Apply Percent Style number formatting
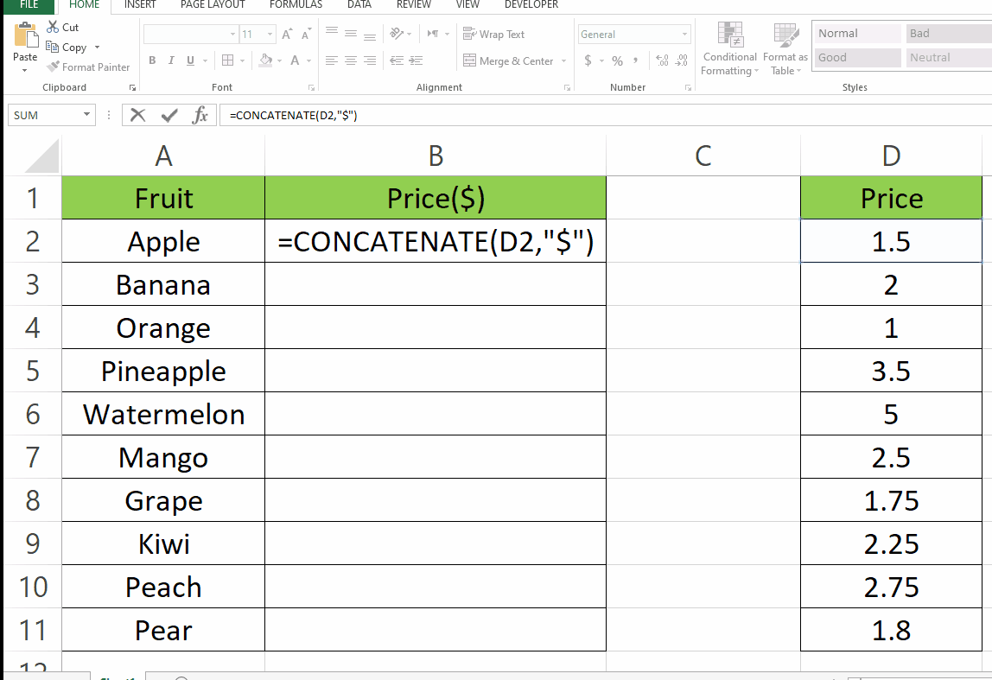This screenshot has height=680, width=992. pos(616,62)
